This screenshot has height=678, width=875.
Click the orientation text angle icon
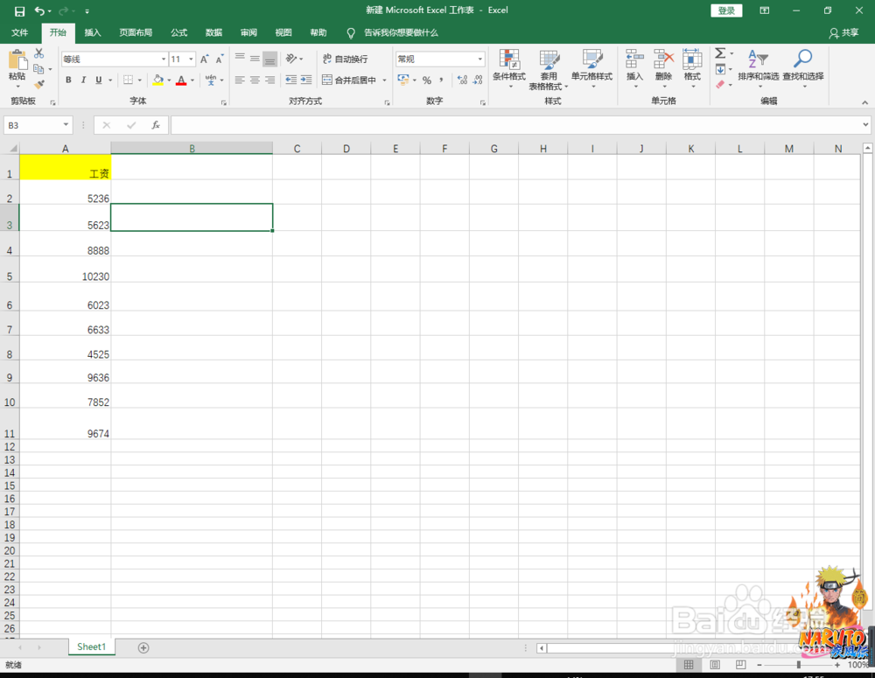[x=290, y=59]
